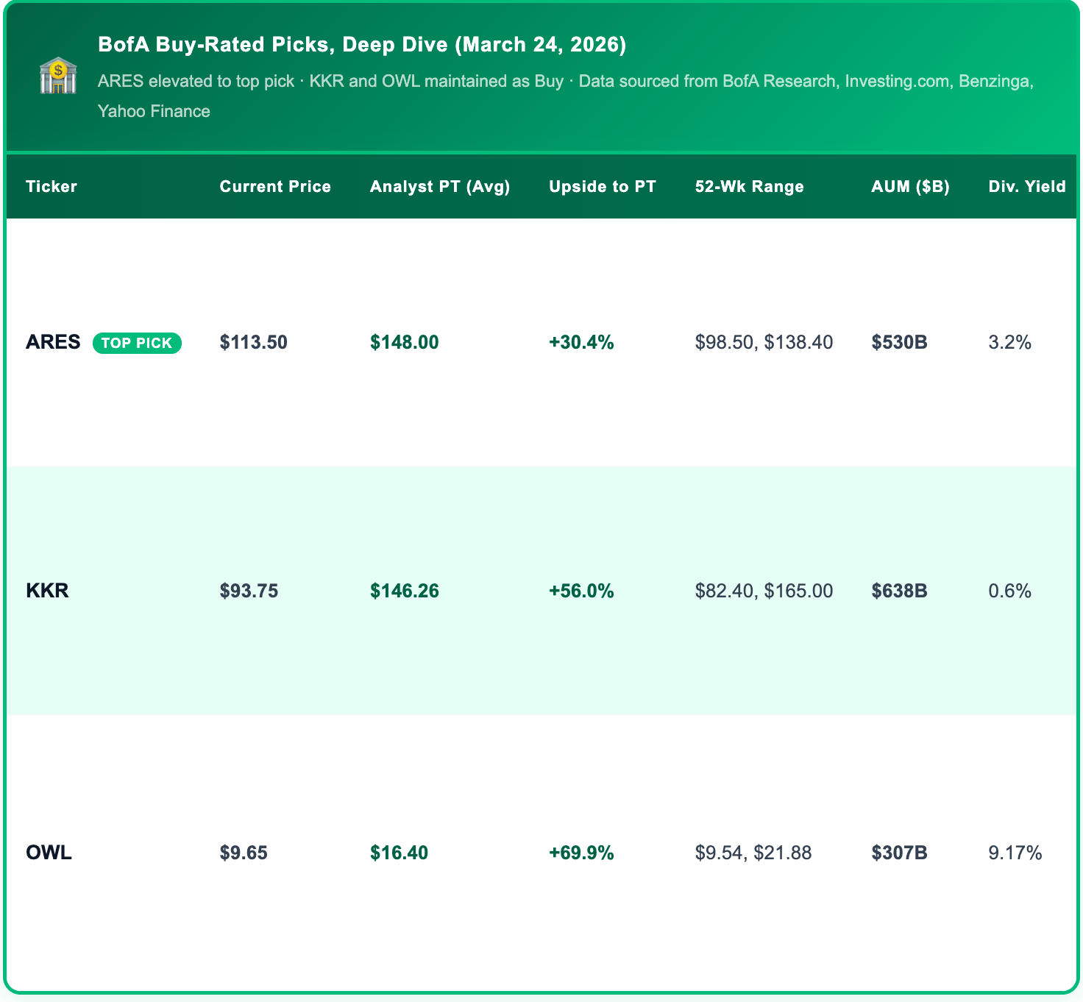Image resolution: width=1083 pixels, height=1002 pixels.
Task: Click the bank building icon in header
Action: click(x=58, y=77)
